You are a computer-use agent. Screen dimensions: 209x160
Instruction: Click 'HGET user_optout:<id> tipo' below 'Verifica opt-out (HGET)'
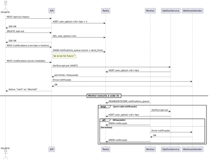click(x=124, y=70)
